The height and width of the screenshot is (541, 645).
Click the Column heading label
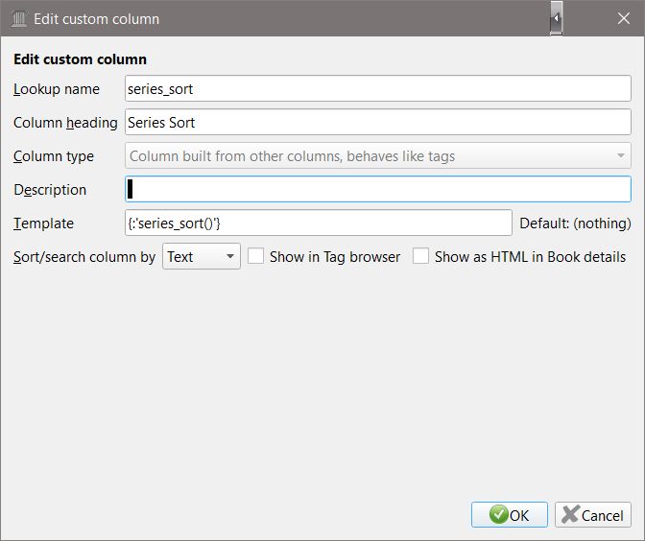coord(65,123)
